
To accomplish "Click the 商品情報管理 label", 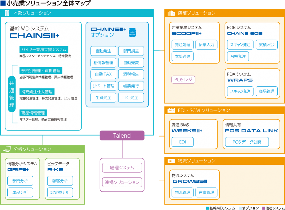I will [33, 113].
